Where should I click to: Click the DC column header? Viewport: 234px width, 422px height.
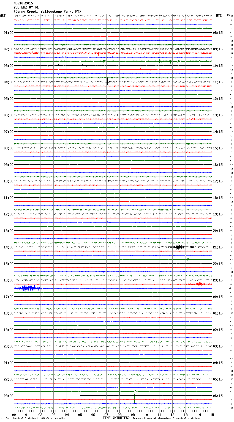pos(229,15)
